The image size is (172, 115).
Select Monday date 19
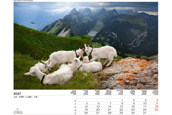tap(86, 110)
